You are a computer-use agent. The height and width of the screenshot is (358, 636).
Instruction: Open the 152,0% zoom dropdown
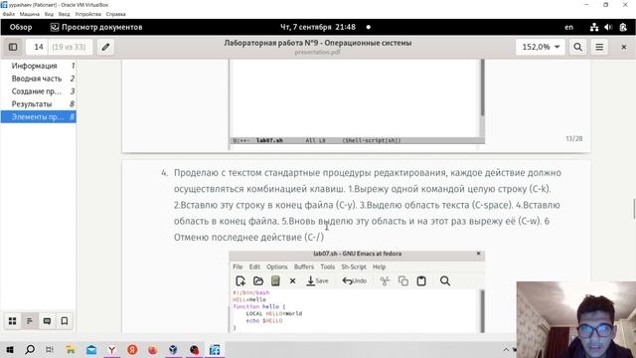click(x=541, y=47)
